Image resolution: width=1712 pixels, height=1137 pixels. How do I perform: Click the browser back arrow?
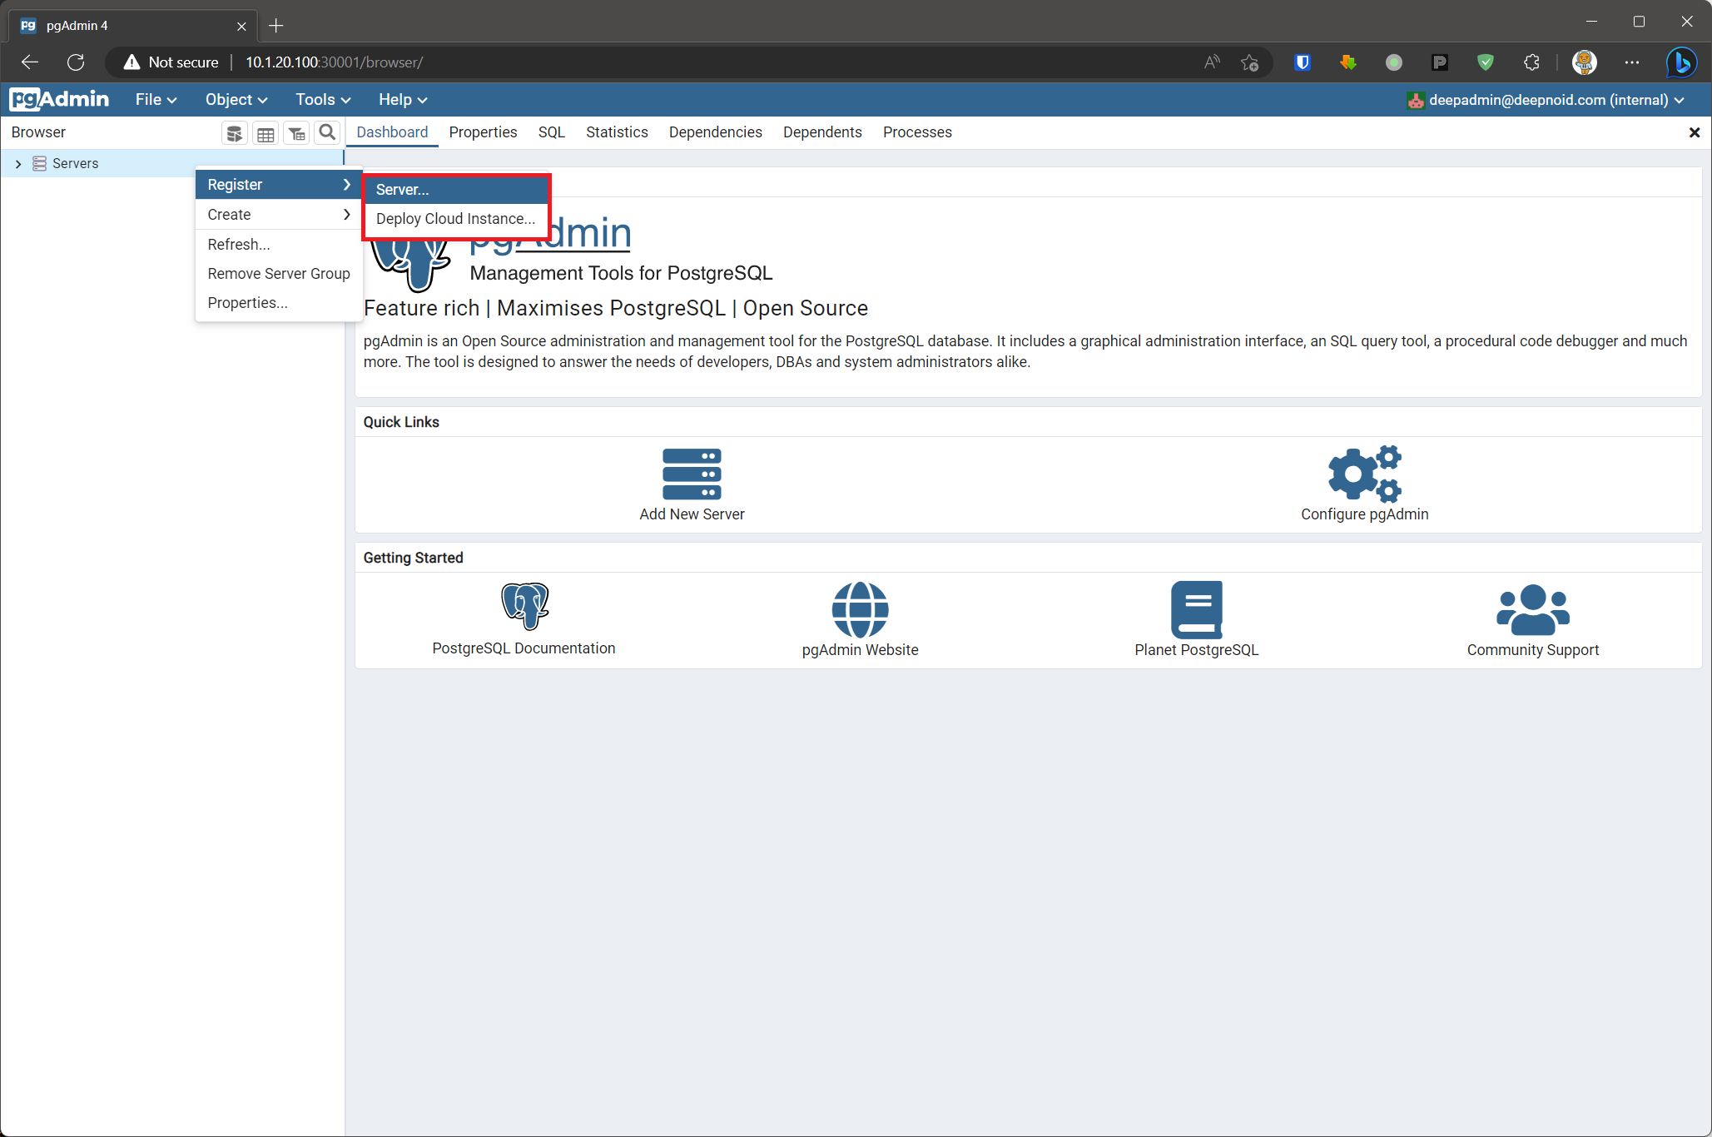tap(30, 62)
